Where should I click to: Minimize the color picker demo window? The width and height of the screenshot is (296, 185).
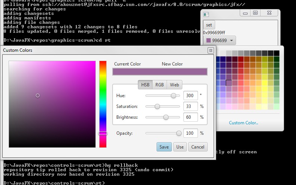coord(245,13)
